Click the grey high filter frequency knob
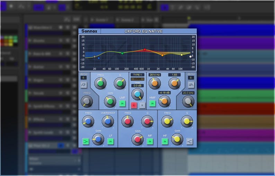Screen dimensions: 275x176 pos(188,101)
